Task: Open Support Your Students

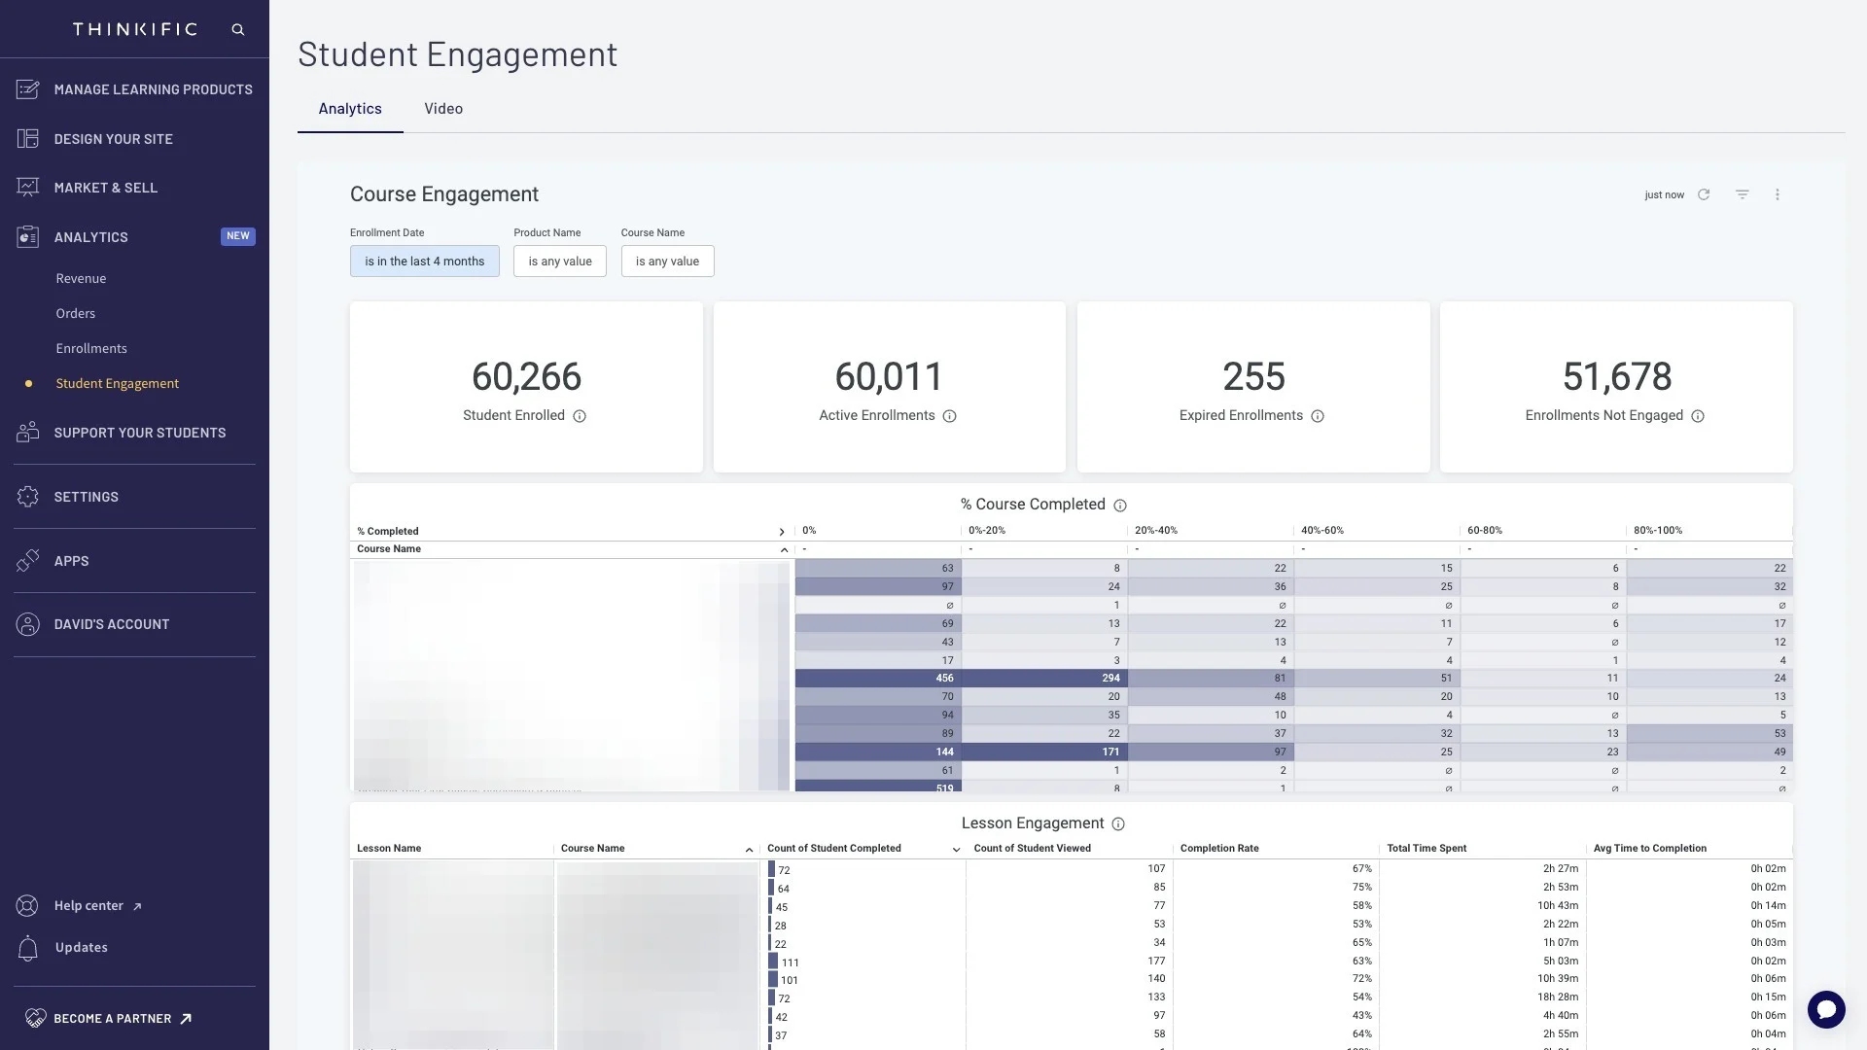Action: point(28,433)
